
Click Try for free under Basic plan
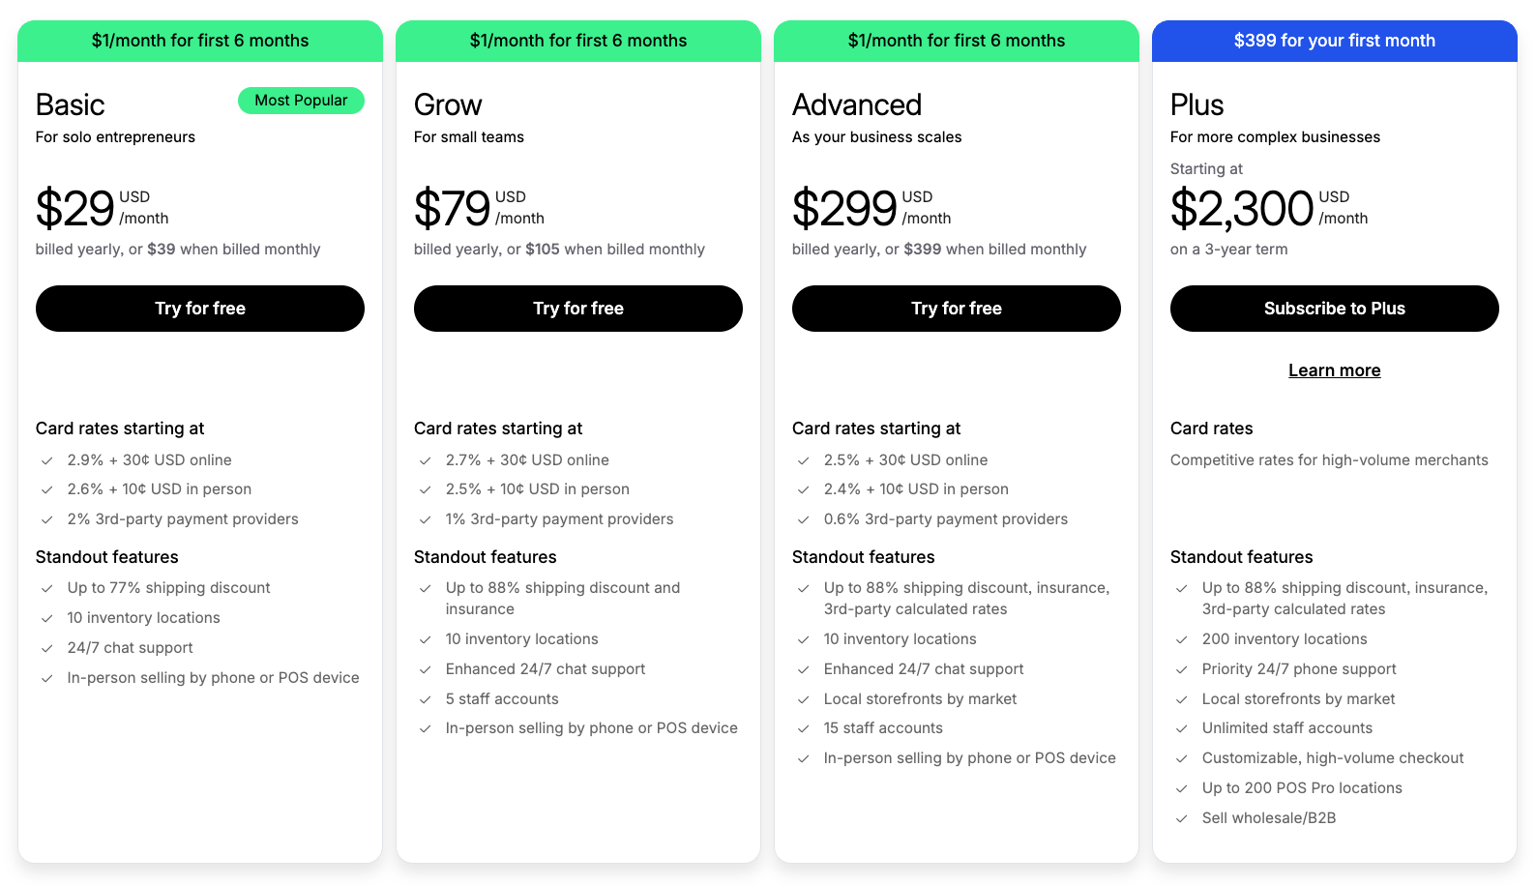pyautogui.click(x=200, y=309)
